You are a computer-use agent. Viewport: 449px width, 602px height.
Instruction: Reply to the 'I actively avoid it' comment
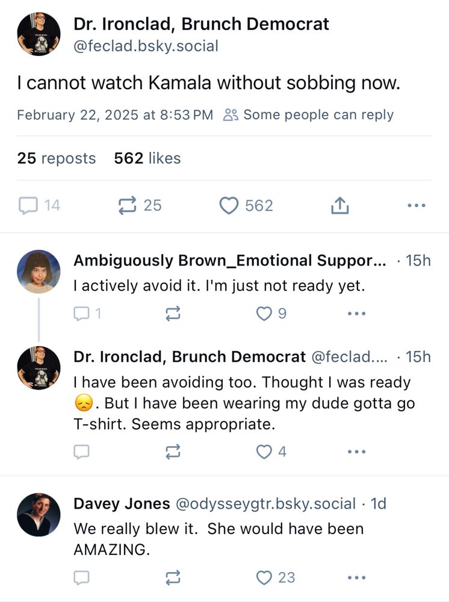pyautogui.click(x=81, y=313)
